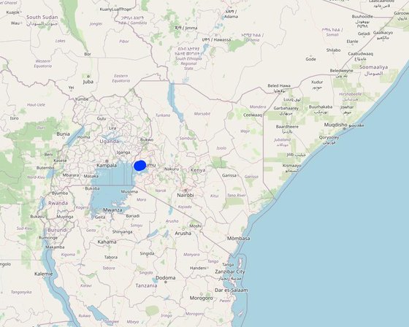The width and height of the screenshot is (409, 327).
Task: Click the Uganda country label
Action: point(110,142)
